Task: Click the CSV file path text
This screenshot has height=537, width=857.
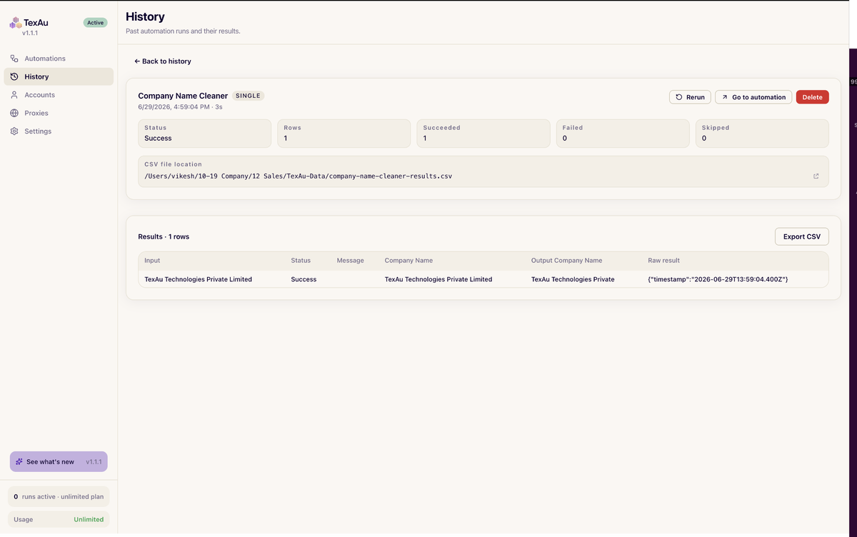Action: click(298, 176)
